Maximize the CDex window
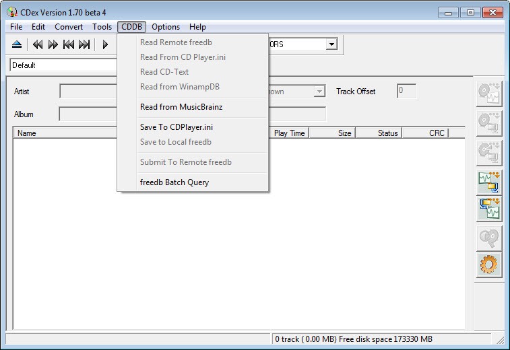 click(470, 13)
